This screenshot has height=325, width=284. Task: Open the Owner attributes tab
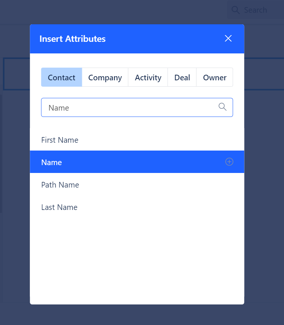coord(215,77)
